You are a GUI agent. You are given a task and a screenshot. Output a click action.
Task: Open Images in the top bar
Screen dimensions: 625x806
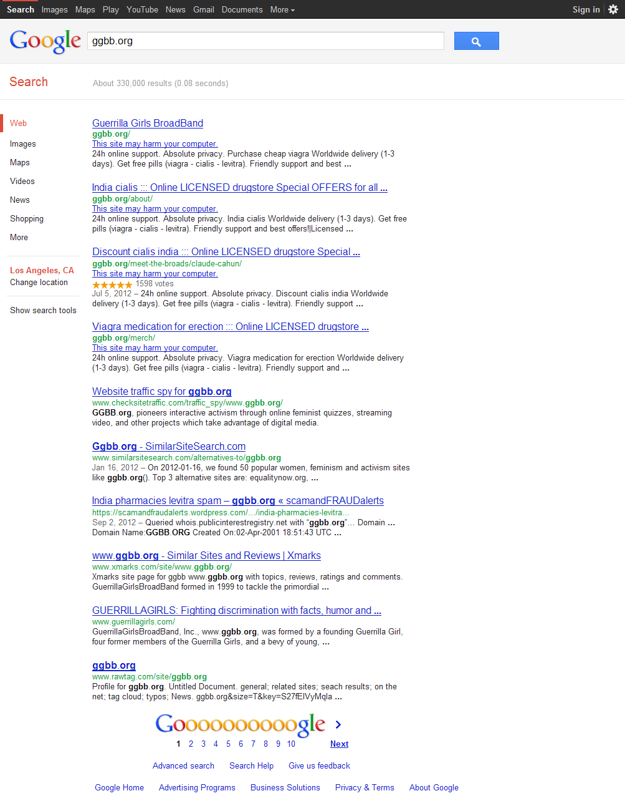click(x=54, y=9)
